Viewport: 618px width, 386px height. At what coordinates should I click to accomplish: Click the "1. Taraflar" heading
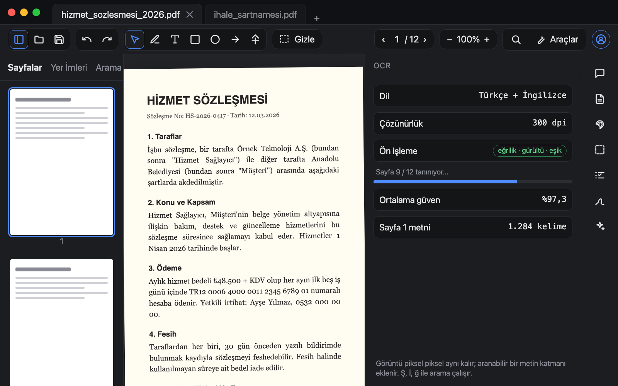(165, 136)
